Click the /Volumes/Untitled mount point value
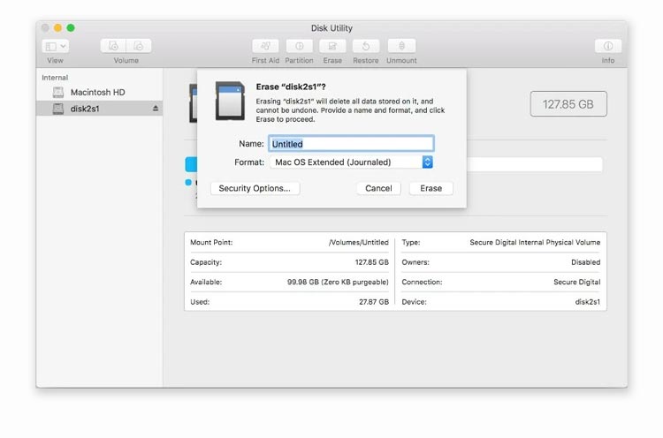This screenshot has width=663, height=438. pyautogui.click(x=359, y=243)
